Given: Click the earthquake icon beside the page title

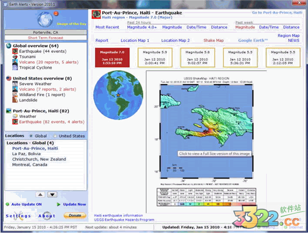Looking at the screenshot, I should (97, 14).
